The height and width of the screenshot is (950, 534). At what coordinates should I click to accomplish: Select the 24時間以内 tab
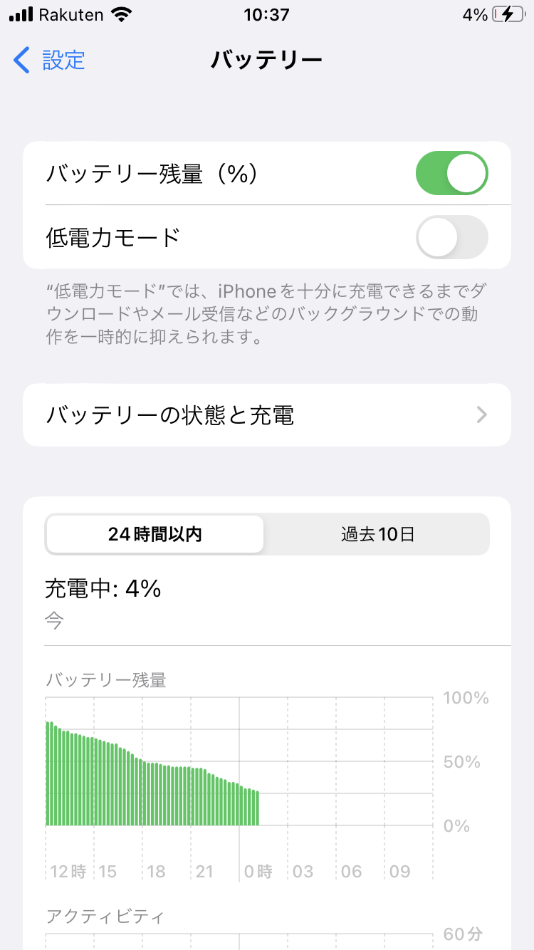(x=155, y=535)
